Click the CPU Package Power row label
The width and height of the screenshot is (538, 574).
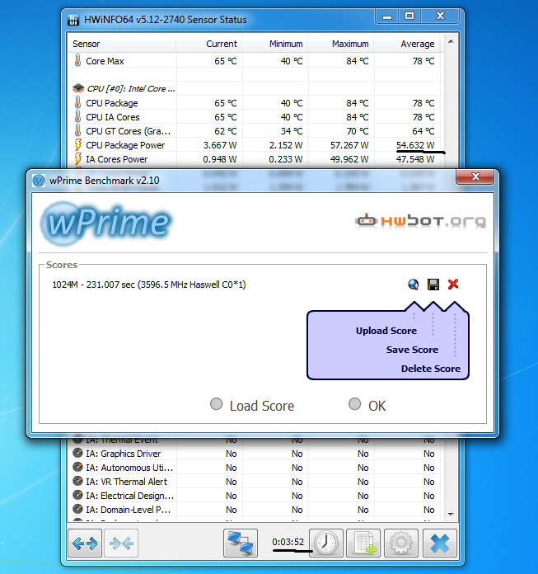click(x=125, y=145)
